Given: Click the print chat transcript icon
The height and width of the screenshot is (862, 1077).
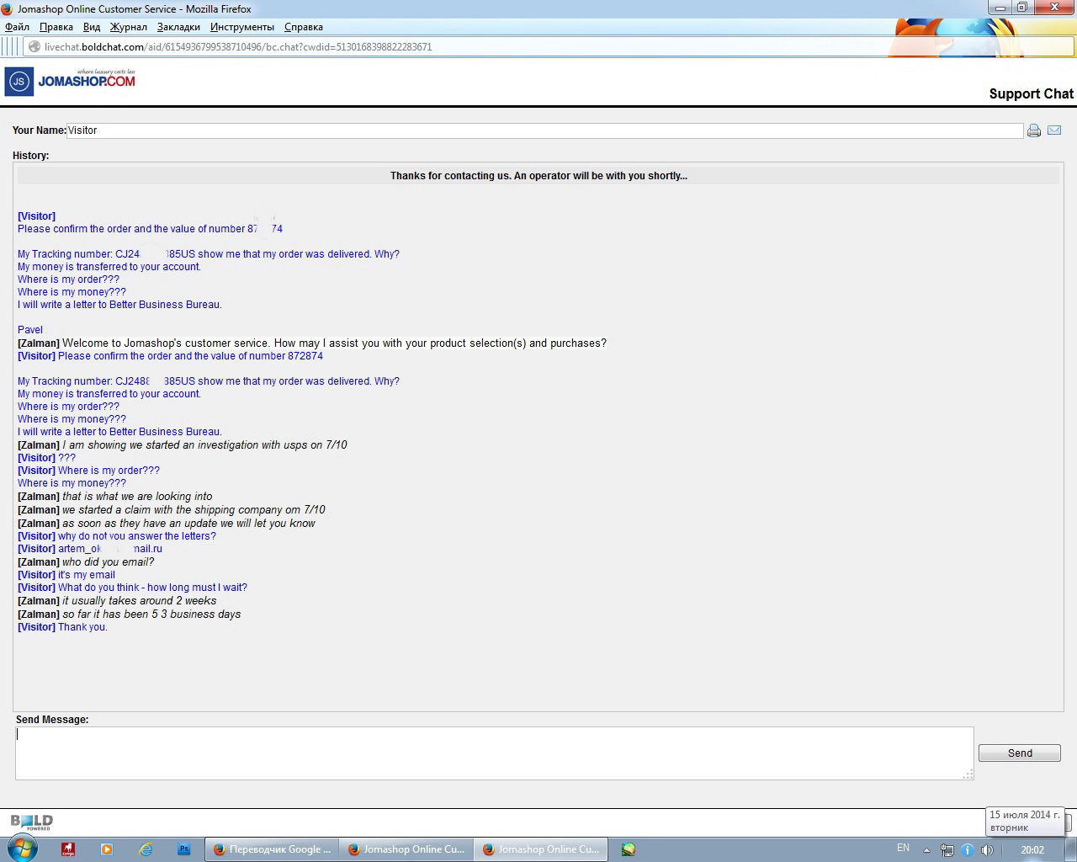Looking at the screenshot, I should pyautogui.click(x=1034, y=130).
